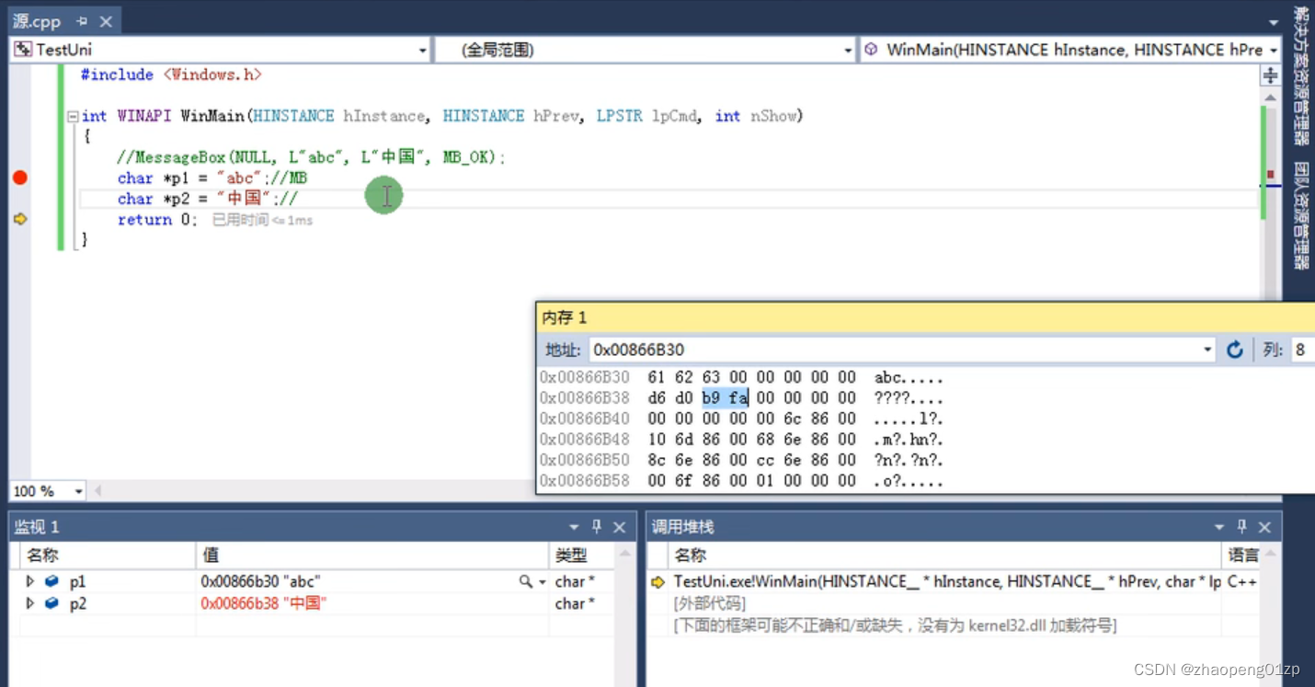Select the TestUni.exe!WinMain stack frame
Image resolution: width=1315 pixels, height=687 pixels.
[947, 581]
